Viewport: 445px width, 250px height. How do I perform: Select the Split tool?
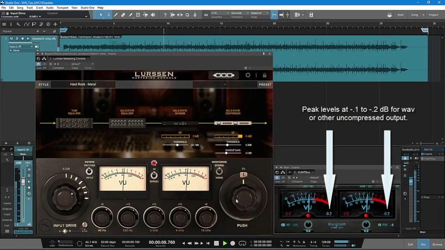116,15
